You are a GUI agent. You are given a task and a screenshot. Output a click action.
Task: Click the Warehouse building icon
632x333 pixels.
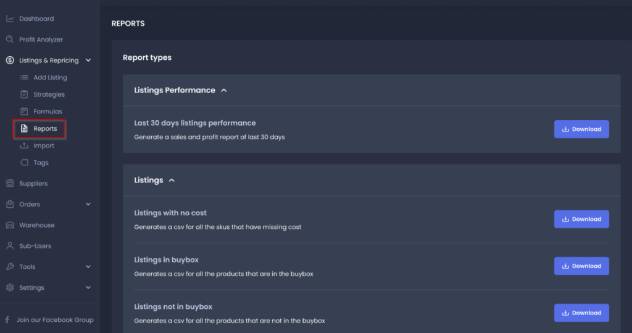point(10,225)
